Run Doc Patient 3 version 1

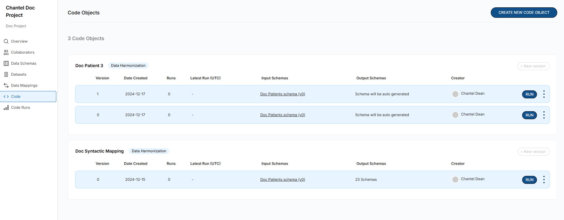(529, 94)
